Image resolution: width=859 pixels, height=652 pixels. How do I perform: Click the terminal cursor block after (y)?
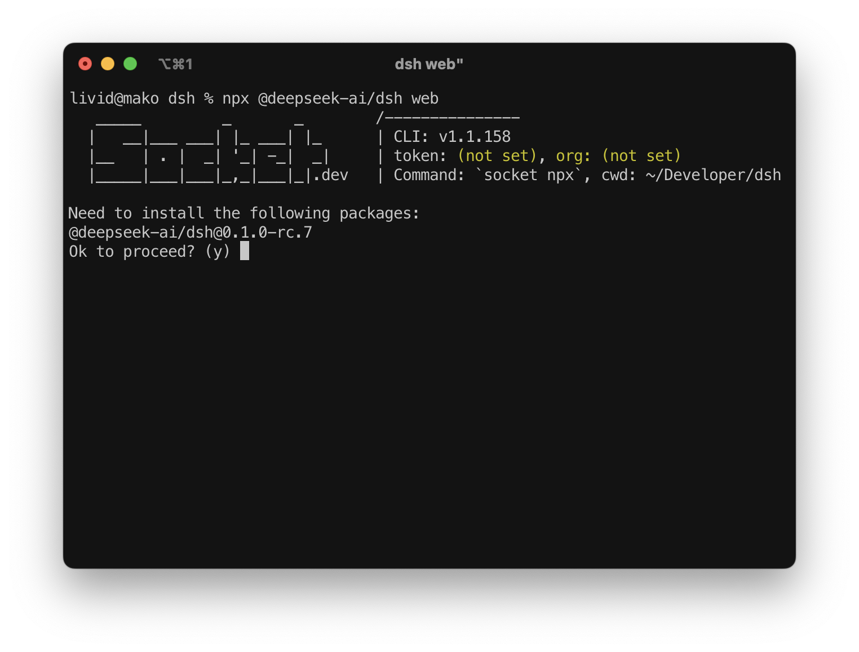(245, 251)
